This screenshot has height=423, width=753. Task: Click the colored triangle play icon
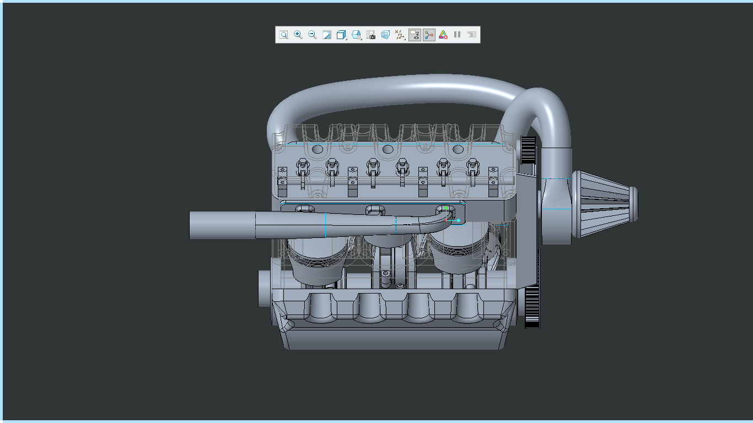443,35
